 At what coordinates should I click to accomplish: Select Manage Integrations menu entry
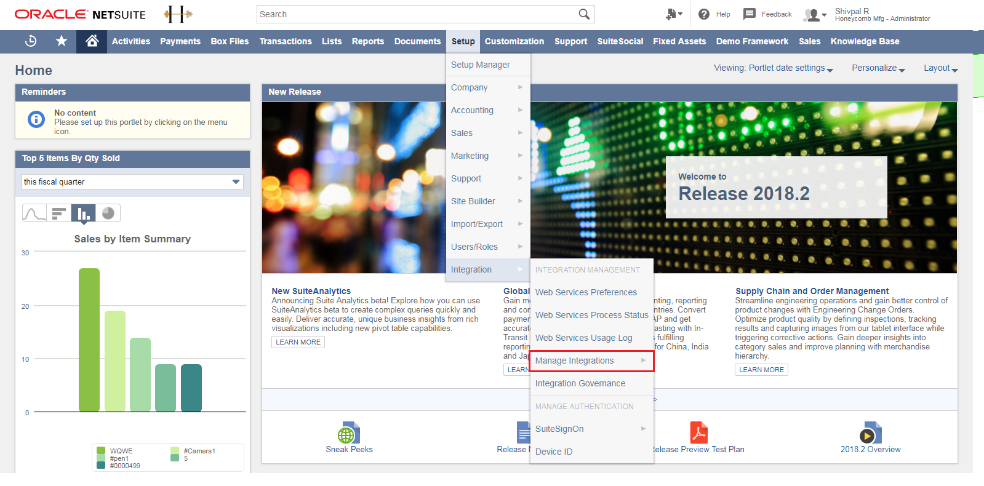(x=591, y=361)
